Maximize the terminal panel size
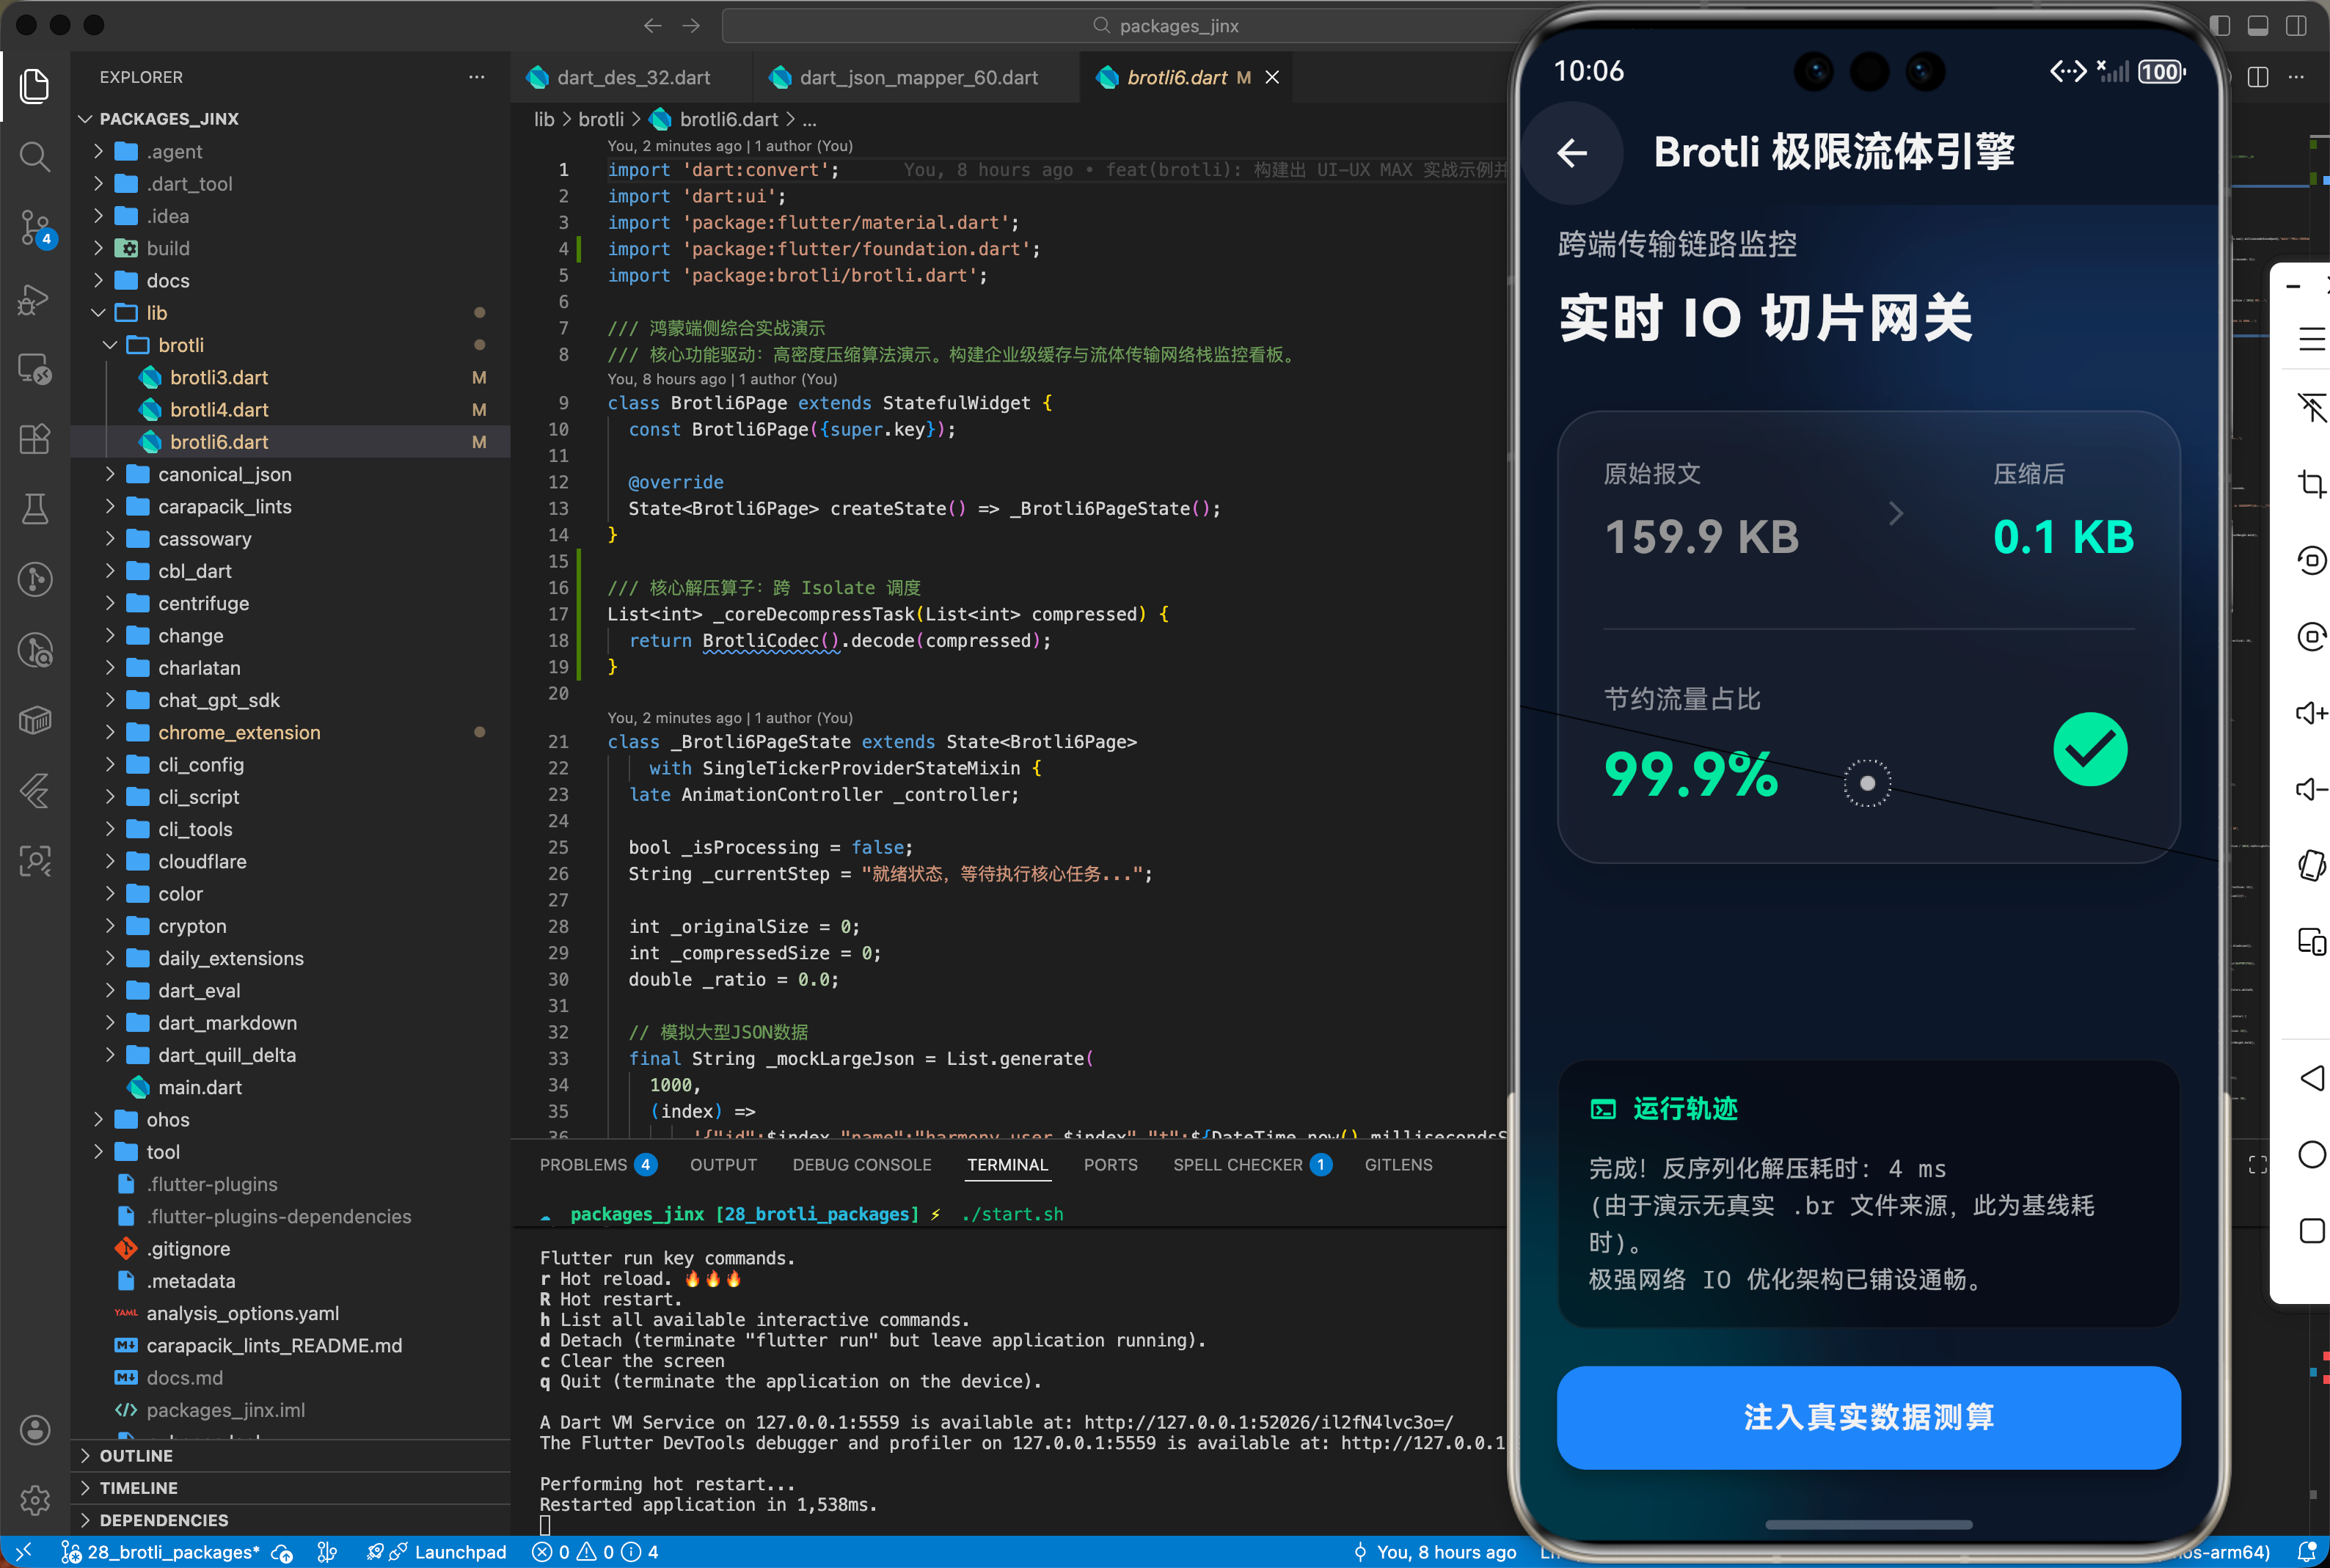Image resolution: width=2330 pixels, height=1568 pixels. click(x=2258, y=1165)
